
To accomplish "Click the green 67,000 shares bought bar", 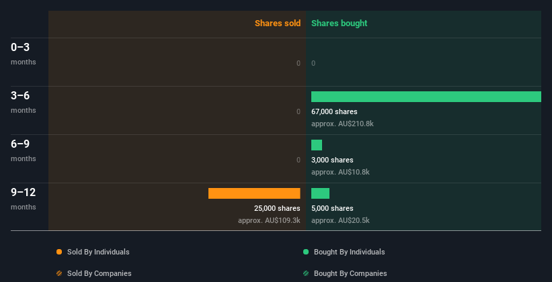I will (426, 97).
